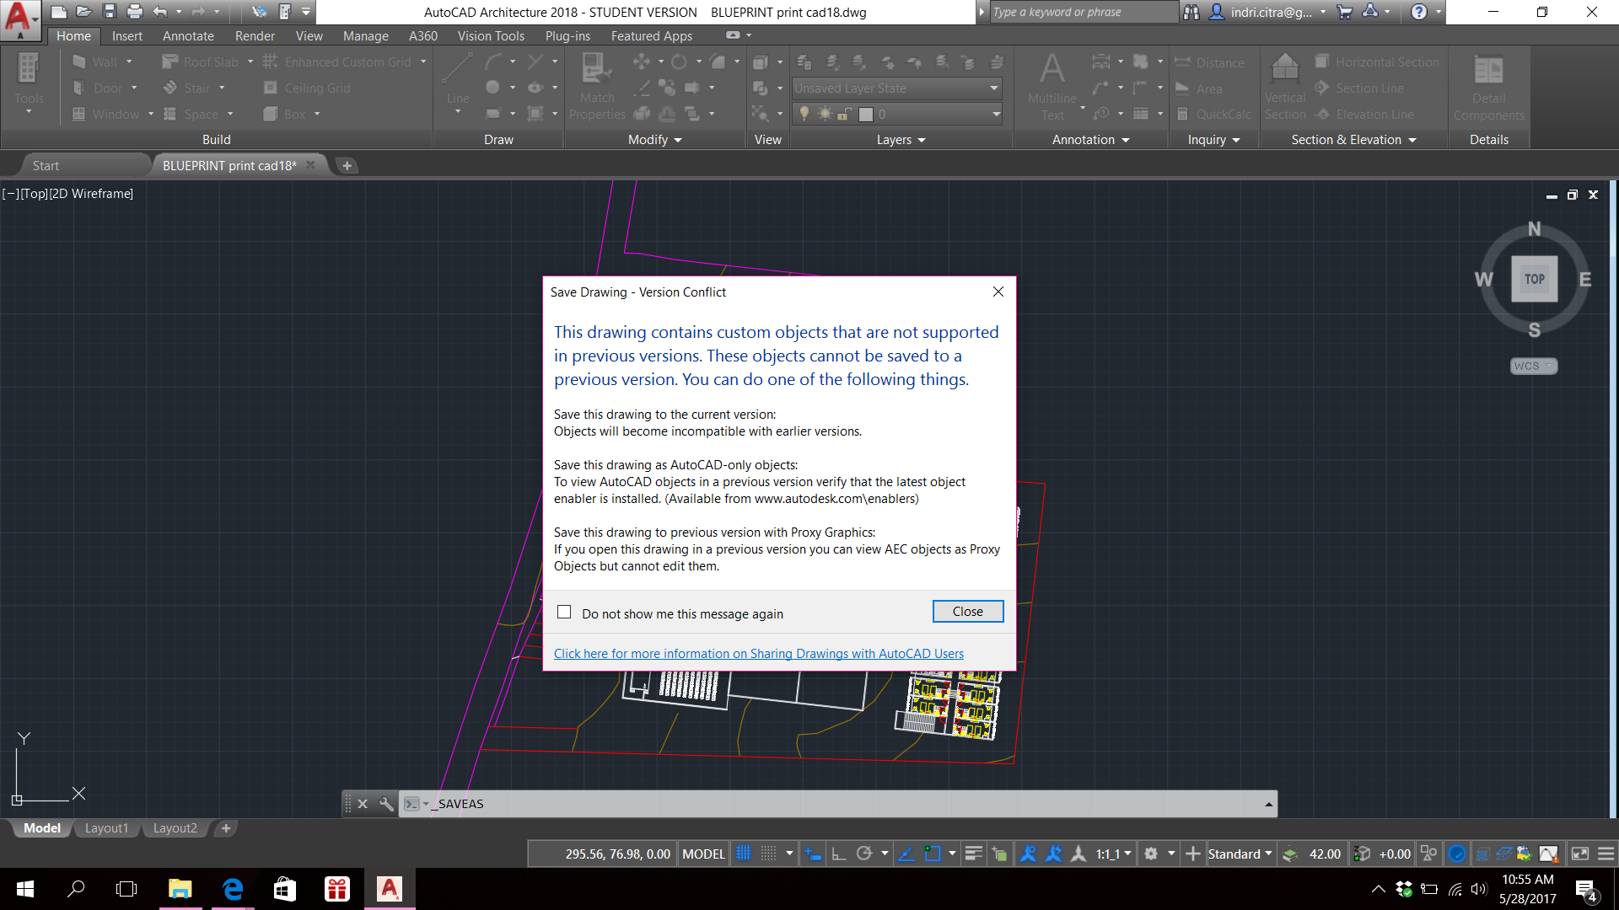Expand the Annotation panel dropdown
This screenshot has width=1619, height=910.
(1090, 140)
